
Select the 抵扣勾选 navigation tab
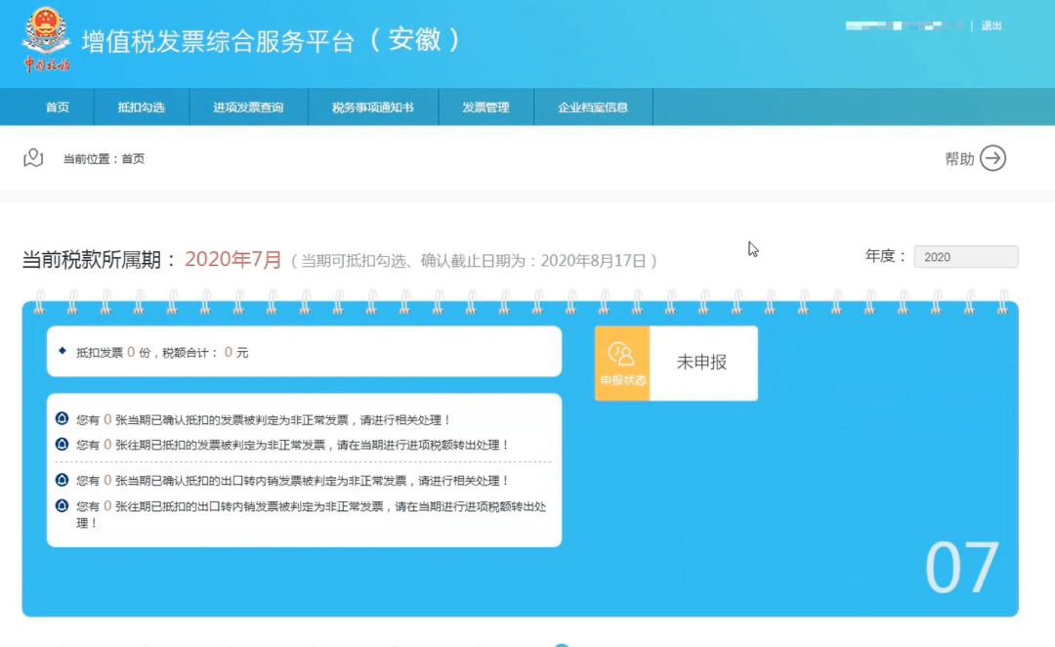pos(142,108)
